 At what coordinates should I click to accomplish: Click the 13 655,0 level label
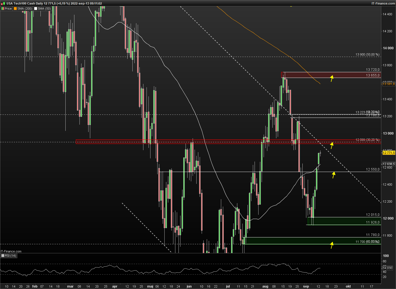[x=373, y=75]
